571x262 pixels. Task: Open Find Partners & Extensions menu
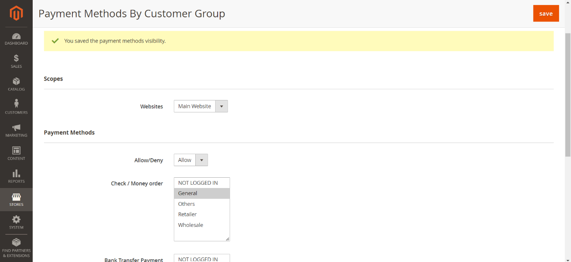tap(16, 247)
